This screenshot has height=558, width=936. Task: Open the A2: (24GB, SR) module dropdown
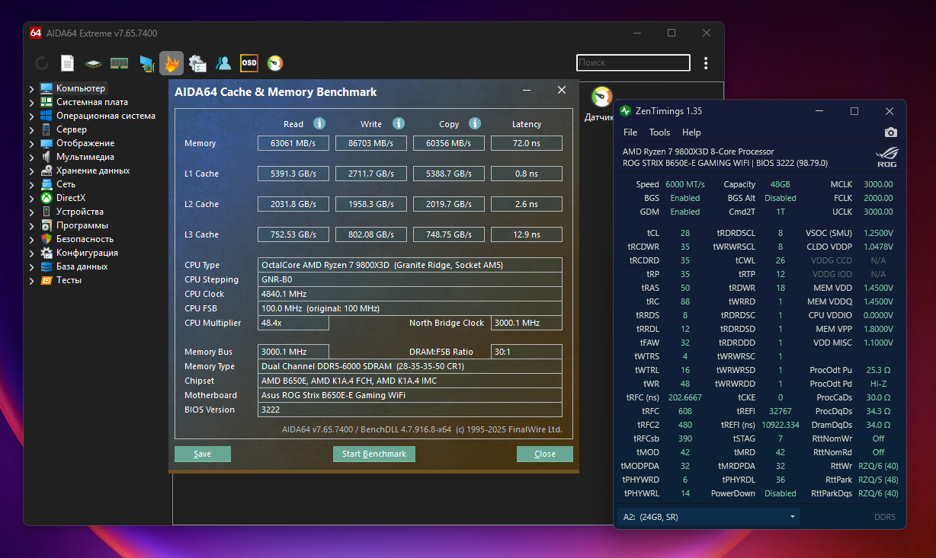tap(708, 517)
